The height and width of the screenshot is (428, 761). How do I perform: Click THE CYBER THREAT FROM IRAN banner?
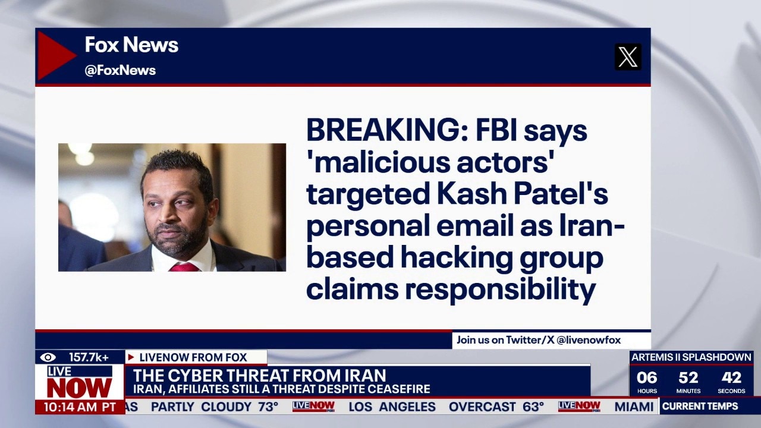[260, 376]
